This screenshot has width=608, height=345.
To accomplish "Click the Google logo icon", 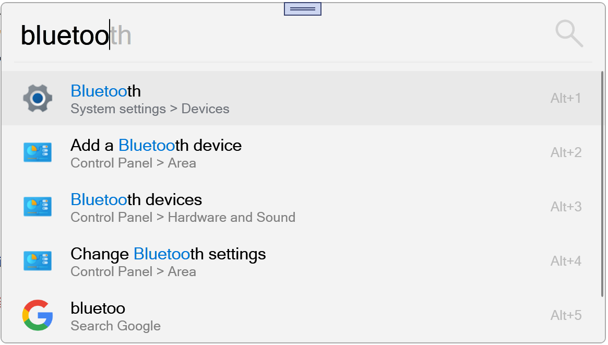I will click(x=38, y=315).
